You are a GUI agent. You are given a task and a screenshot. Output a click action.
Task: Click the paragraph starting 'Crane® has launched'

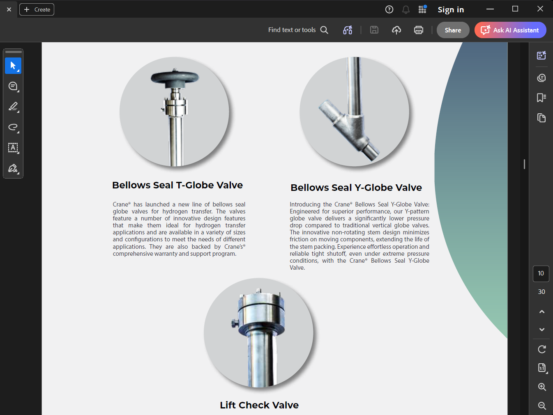pyautogui.click(x=179, y=229)
